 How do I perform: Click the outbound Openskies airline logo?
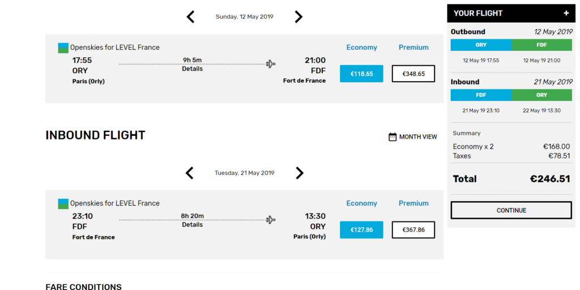pyautogui.click(x=63, y=48)
